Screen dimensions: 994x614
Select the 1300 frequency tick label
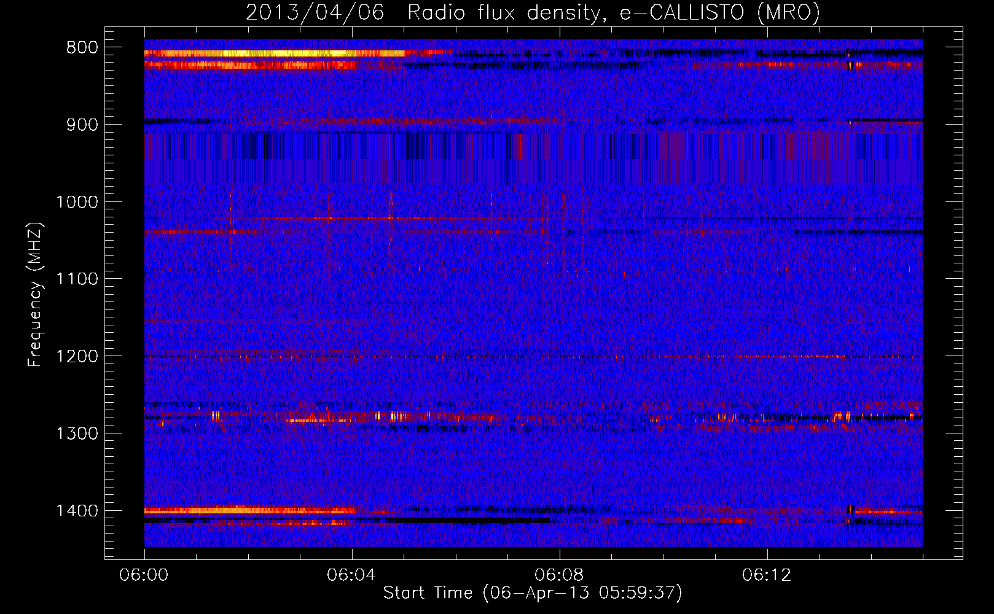pos(77,433)
